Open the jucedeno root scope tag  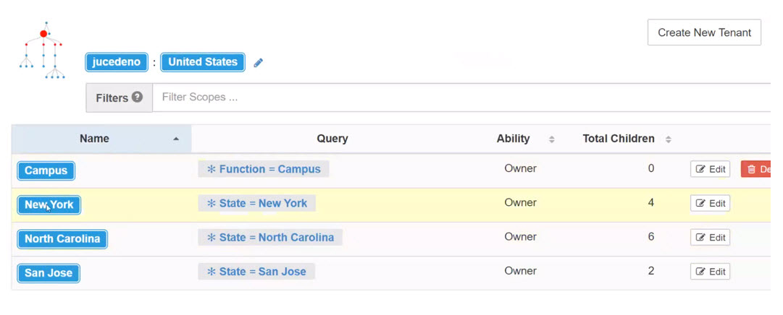point(117,62)
